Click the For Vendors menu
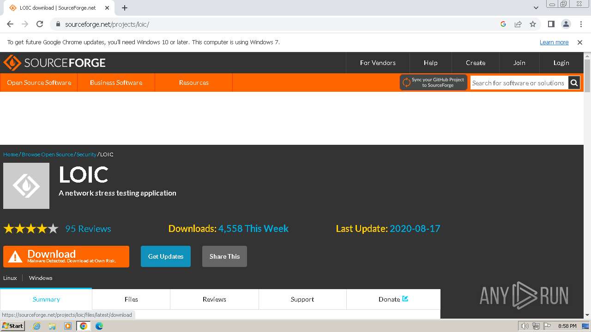This screenshot has height=332, width=591. 378,63
